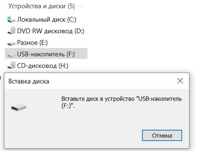Viewport: 197px width, 151px height.
Task: Select the highlighted "USB-накопитель (F:)" label
Action: pyautogui.click(x=46, y=54)
